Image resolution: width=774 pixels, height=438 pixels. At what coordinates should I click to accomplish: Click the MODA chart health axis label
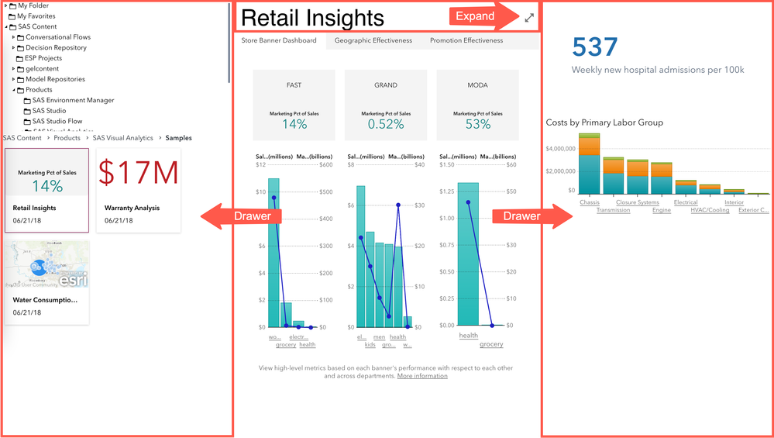pos(469,336)
